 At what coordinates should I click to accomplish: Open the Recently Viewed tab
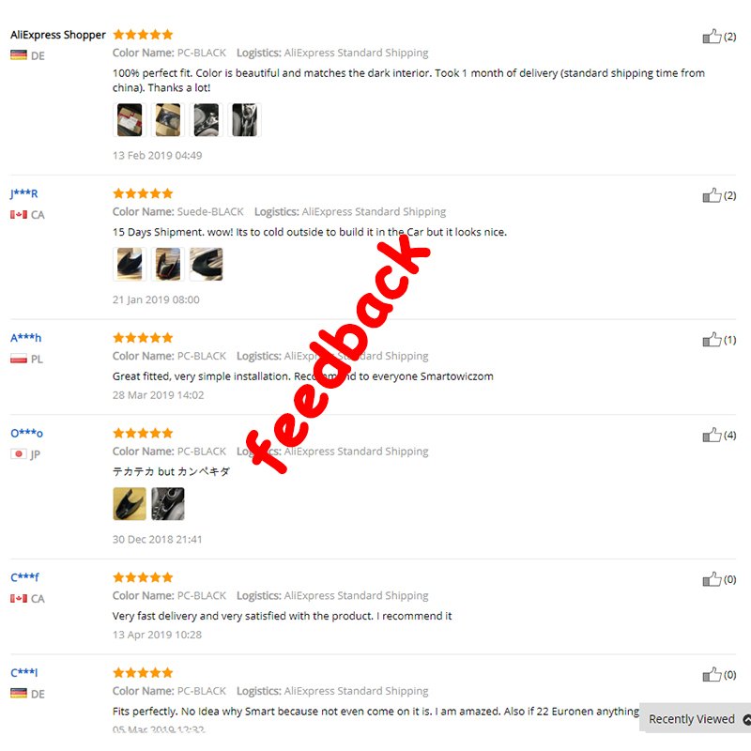[691, 719]
